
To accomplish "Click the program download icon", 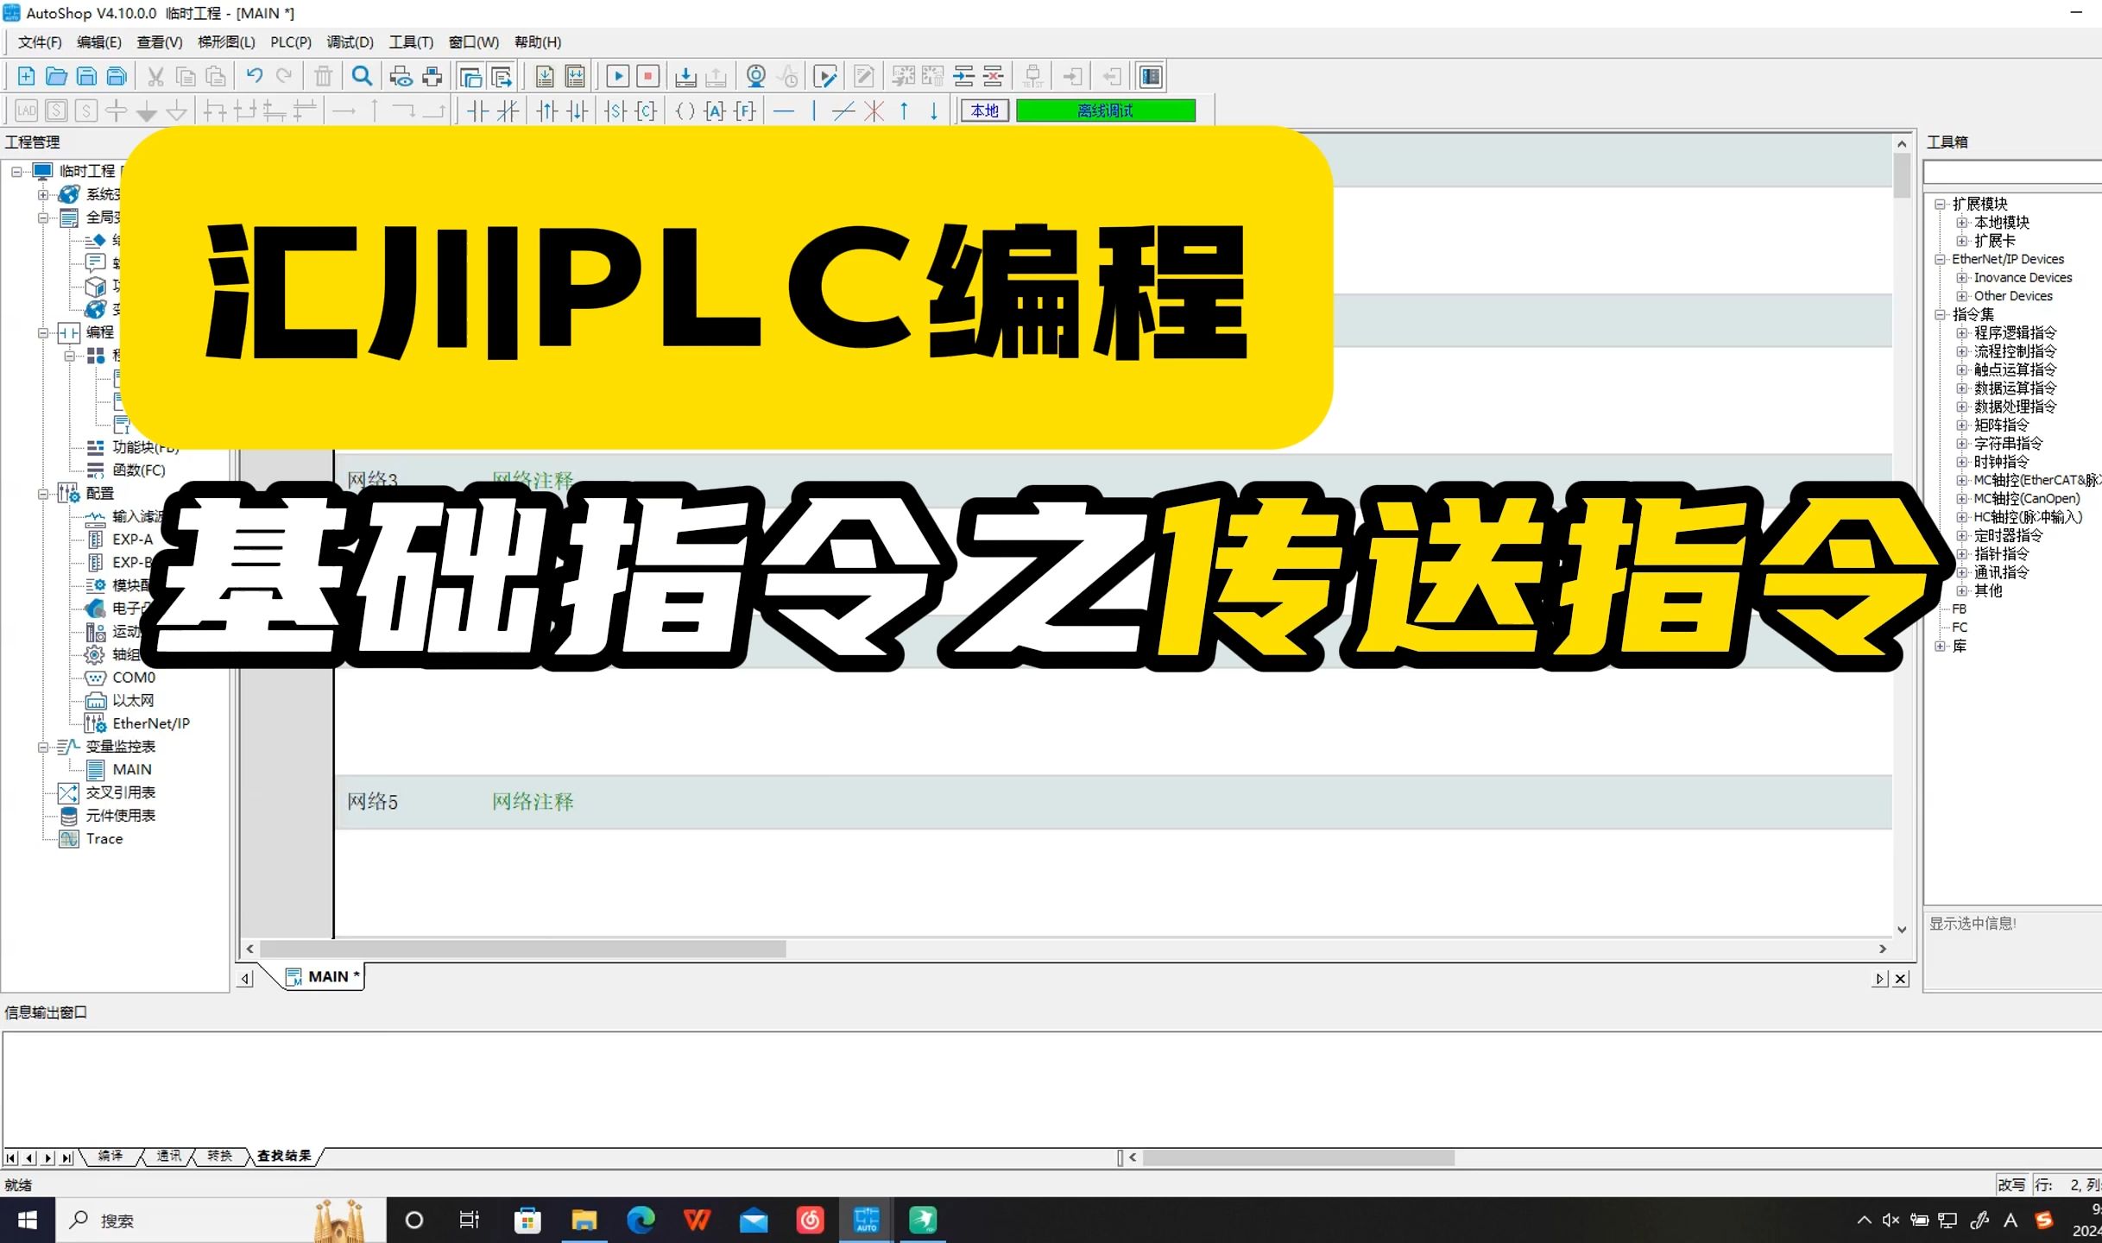I will pos(685,76).
